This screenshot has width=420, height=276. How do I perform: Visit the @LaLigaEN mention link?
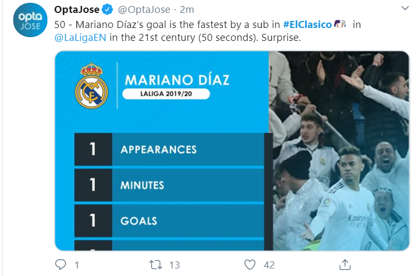pos(80,38)
